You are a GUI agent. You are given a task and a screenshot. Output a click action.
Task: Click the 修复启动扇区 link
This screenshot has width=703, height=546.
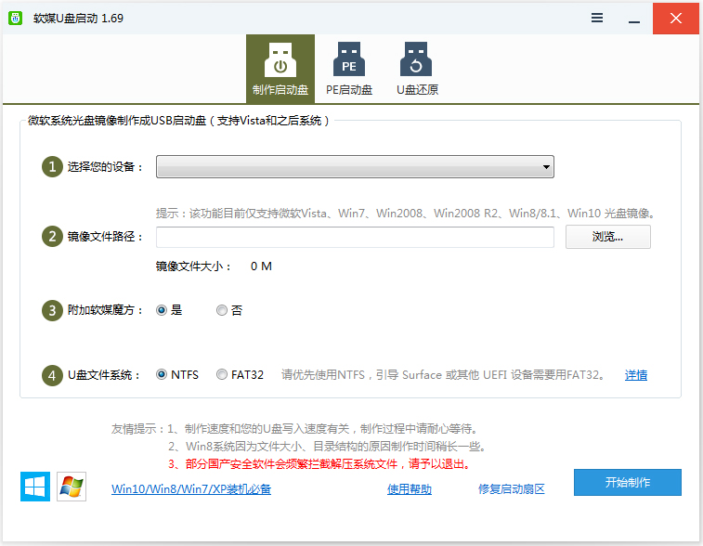pyautogui.click(x=512, y=489)
